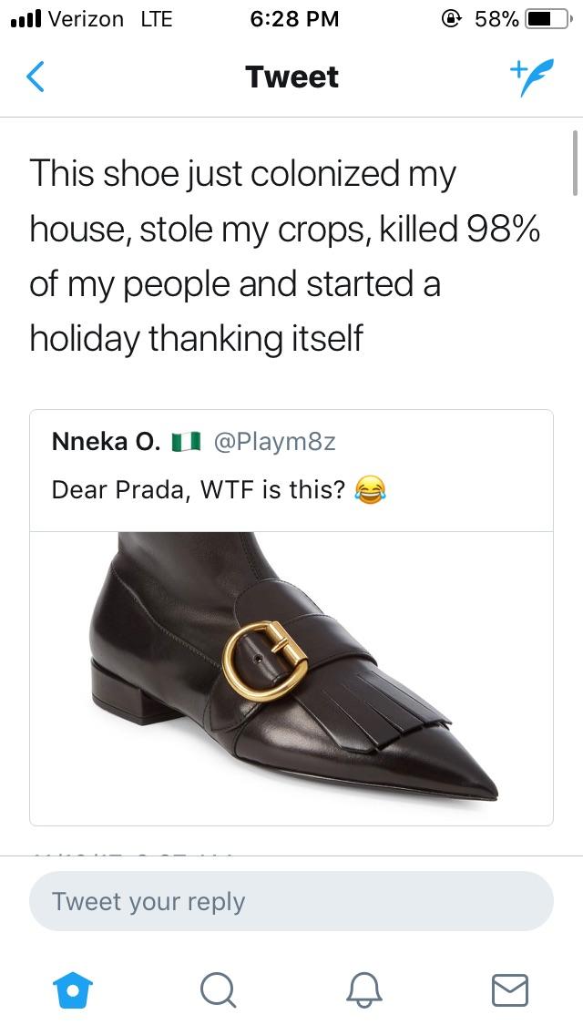
Task: Tap the Tweet header title
Action: coord(291,77)
